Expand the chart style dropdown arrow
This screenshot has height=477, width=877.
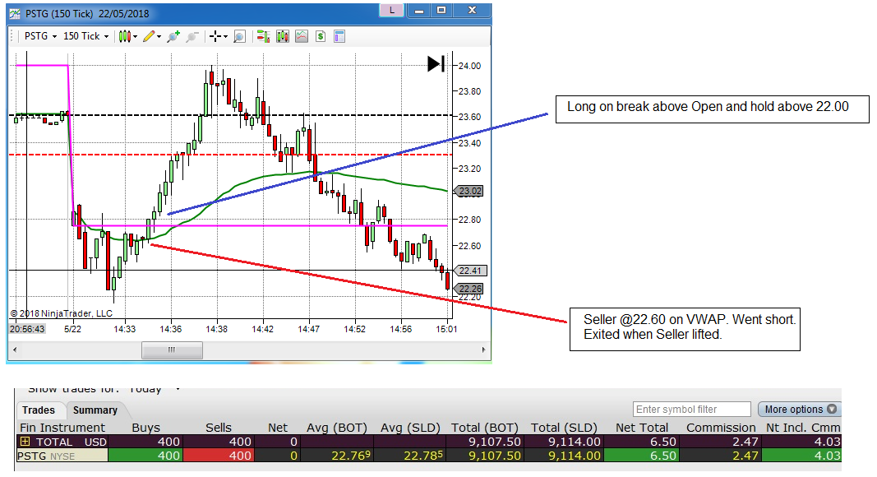[136, 37]
